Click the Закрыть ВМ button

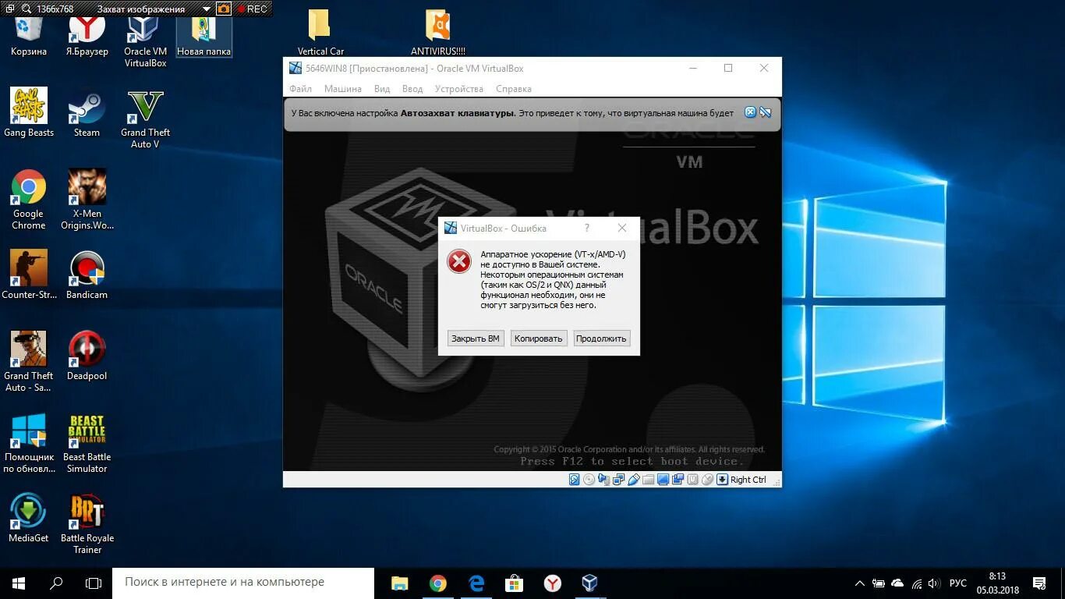pos(476,338)
